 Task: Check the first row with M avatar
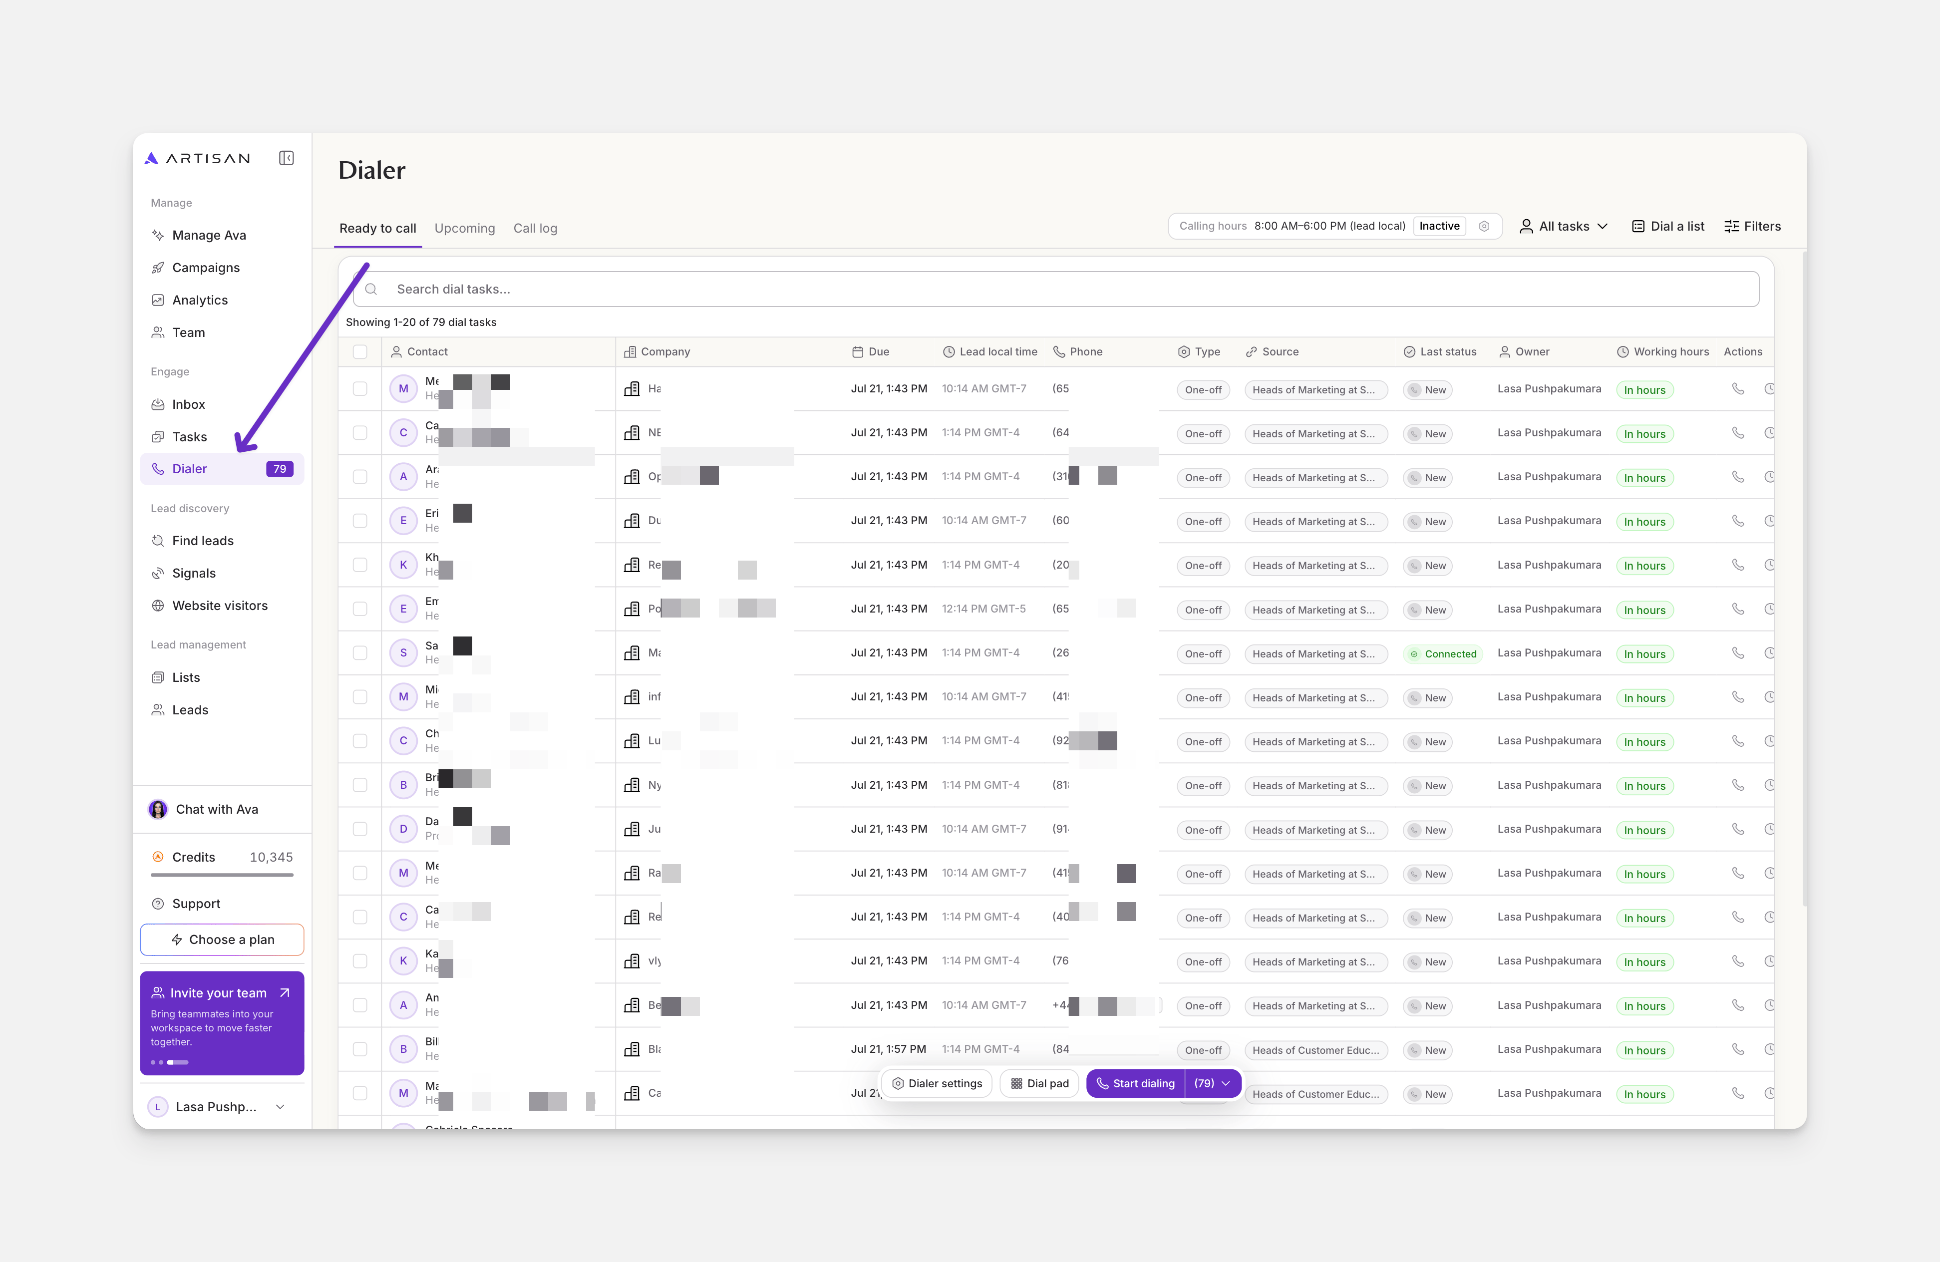pyautogui.click(x=360, y=389)
